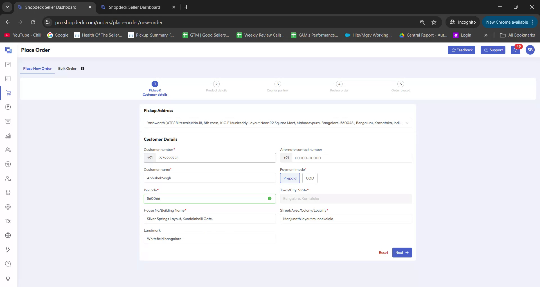The image size is (540, 287).
Task: Select the lightning bolt icon in sidebar
Action: 8,250
